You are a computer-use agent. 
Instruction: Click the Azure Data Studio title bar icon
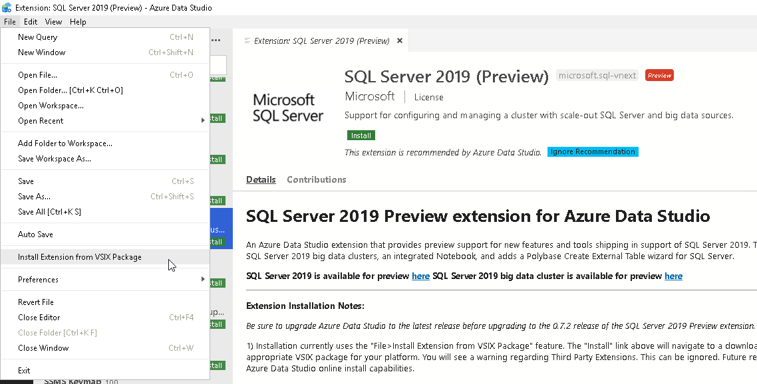coord(7,8)
